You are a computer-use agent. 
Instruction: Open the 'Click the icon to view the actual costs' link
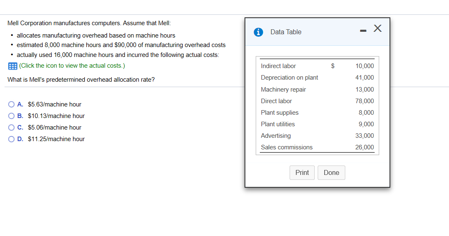(x=72, y=66)
